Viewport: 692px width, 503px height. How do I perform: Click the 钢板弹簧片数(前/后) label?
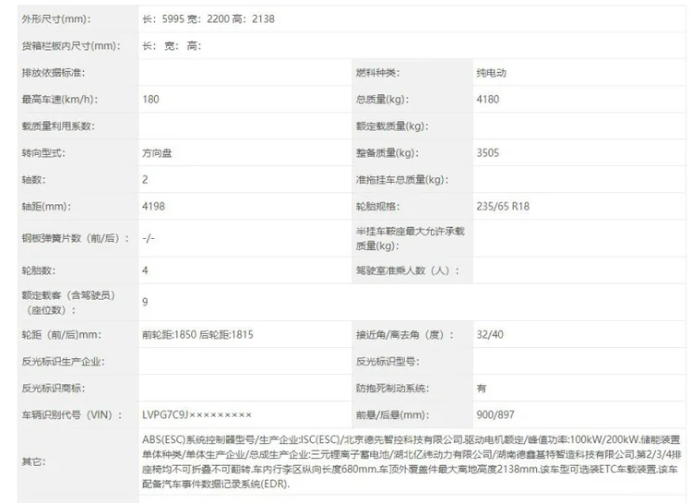76,238
